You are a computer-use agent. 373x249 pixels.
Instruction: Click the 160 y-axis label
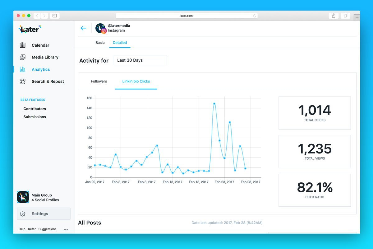click(x=89, y=98)
